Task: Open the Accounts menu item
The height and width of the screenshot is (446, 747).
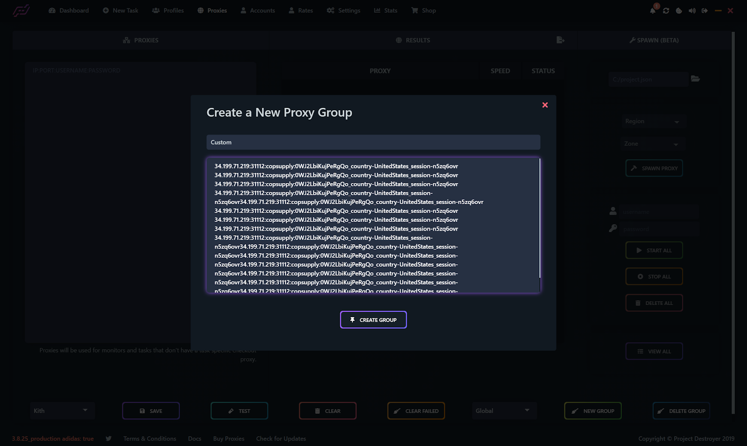Action: coord(258,10)
